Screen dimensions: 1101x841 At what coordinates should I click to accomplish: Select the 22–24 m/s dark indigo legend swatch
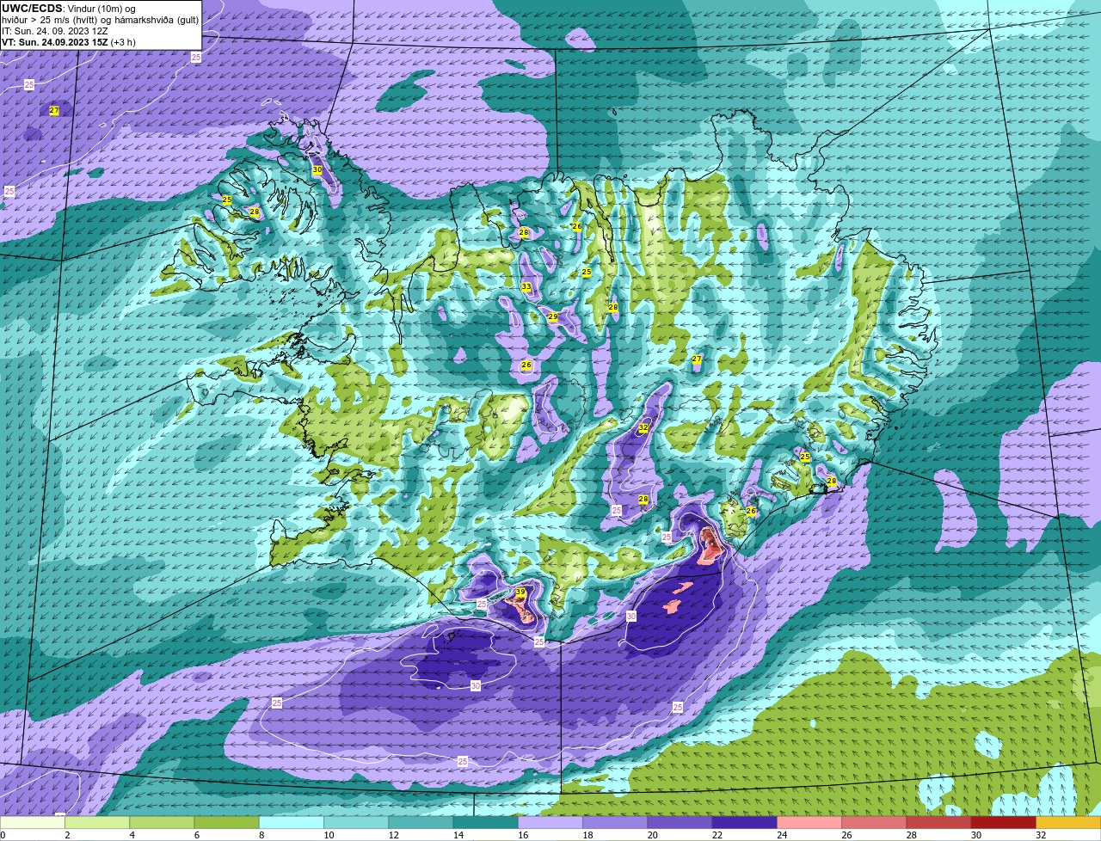745,822
